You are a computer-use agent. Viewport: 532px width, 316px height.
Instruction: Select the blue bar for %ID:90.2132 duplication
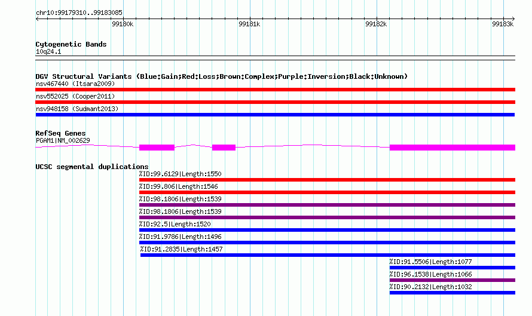452,293
